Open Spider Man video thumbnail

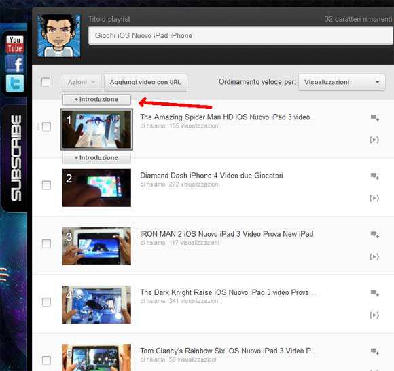click(96, 129)
